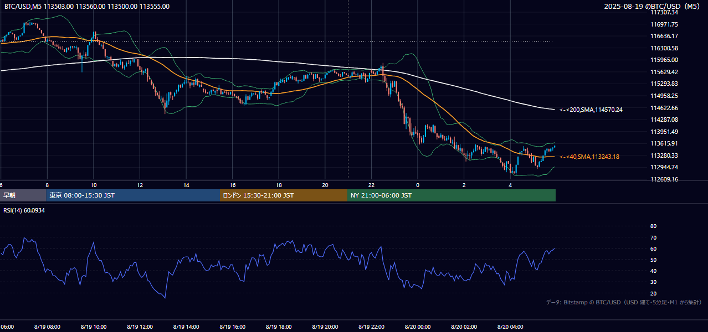Click the RSI scale value 20
Viewport: 708px width, 332px height.
(653, 293)
